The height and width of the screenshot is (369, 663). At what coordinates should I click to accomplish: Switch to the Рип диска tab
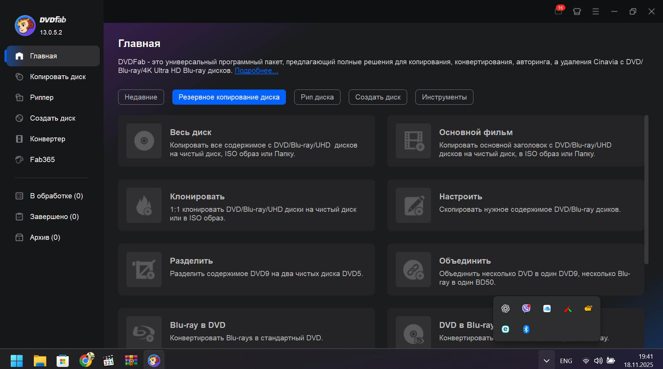point(317,97)
